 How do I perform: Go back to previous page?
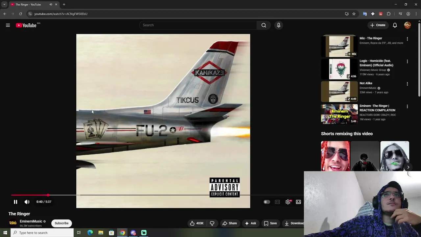coord(5,14)
